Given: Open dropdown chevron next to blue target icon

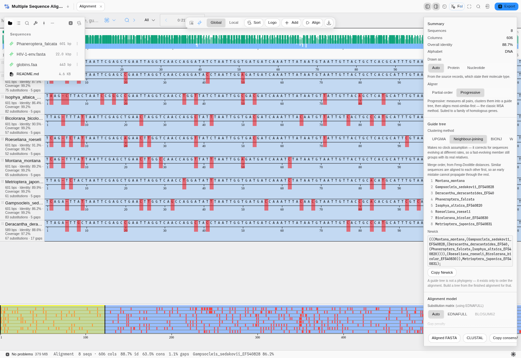Looking at the screenshot, I should click(114, 20).
